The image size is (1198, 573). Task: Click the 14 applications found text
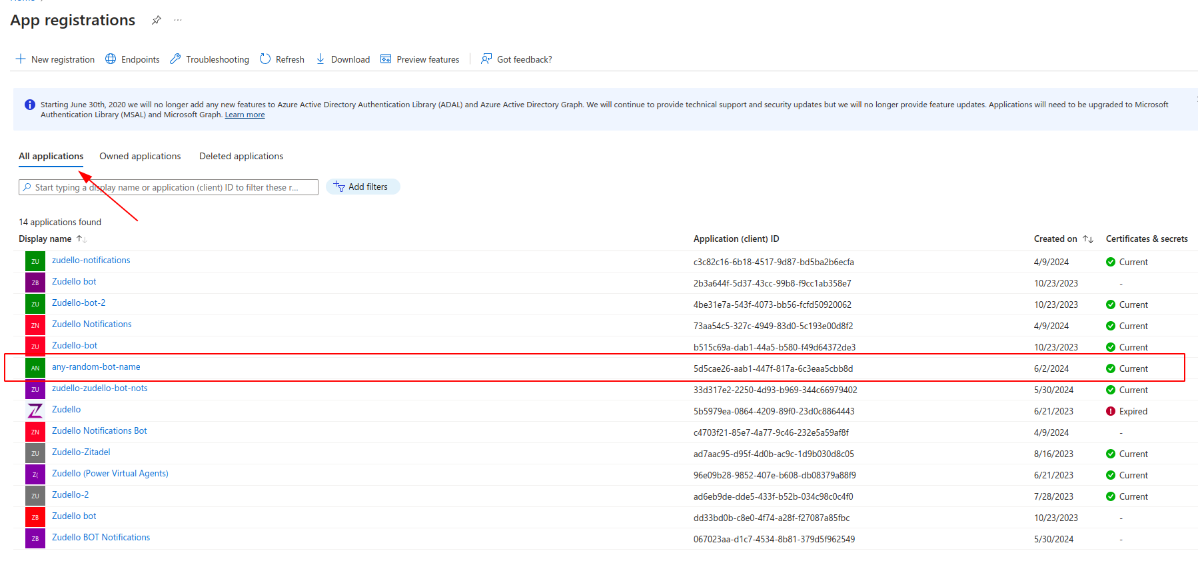pos(60,222)
